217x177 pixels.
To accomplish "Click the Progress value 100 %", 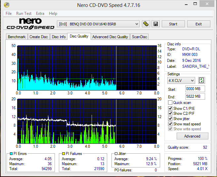I will click(202, 159).
